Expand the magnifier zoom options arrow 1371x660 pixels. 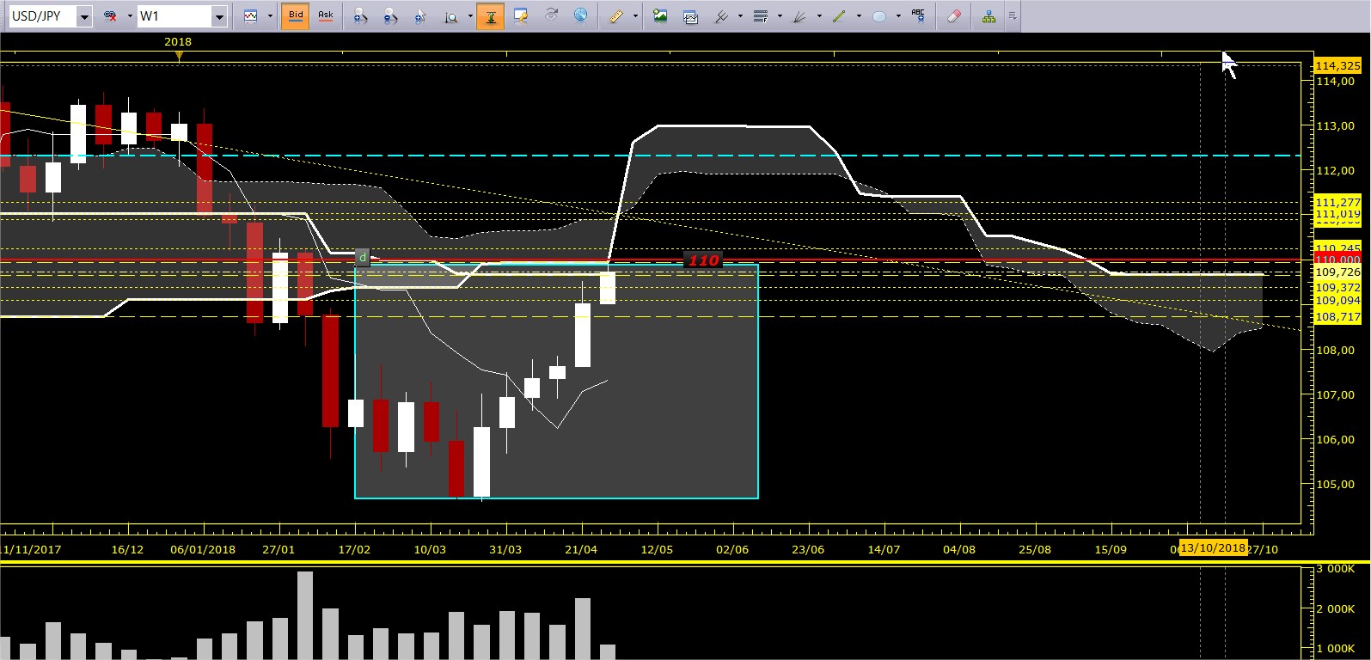[x=470, y=16]
